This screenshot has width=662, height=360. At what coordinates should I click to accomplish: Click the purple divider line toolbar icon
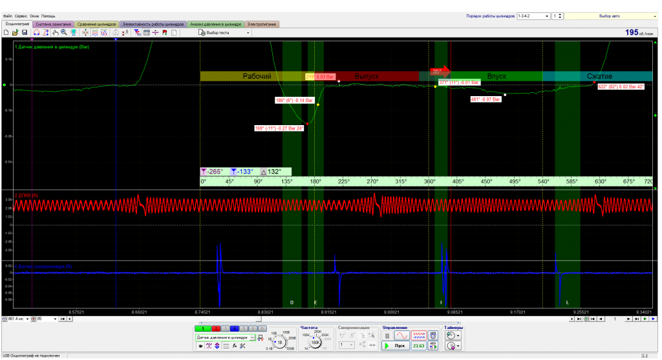[155, 32]
